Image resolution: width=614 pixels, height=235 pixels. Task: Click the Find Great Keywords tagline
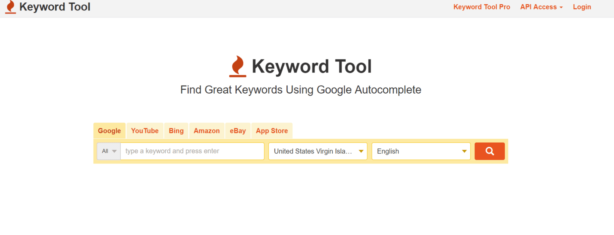[300, 90]
